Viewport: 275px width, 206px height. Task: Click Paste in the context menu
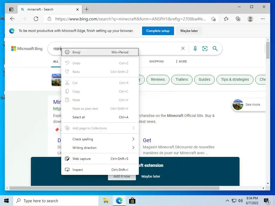tap(100, 100)
